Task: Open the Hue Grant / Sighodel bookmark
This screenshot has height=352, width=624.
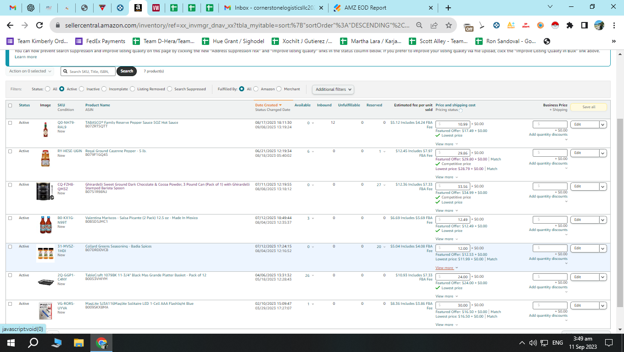Action: [x=233, y=41]
